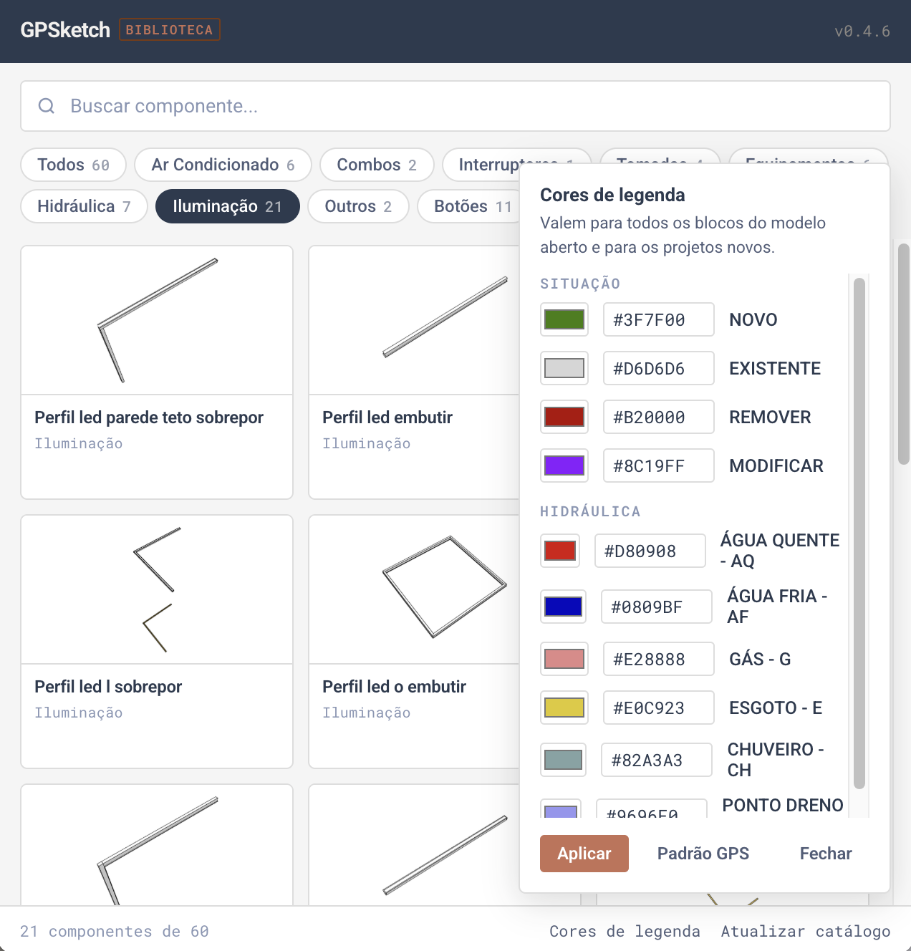
Task: Click the legend color list scrollbar
Action: click(x=859, y=534)
